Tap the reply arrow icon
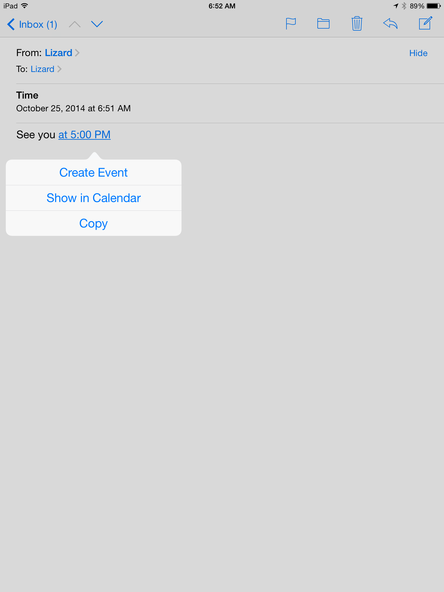Screen dimensions: 444x592 click(390, 23)
